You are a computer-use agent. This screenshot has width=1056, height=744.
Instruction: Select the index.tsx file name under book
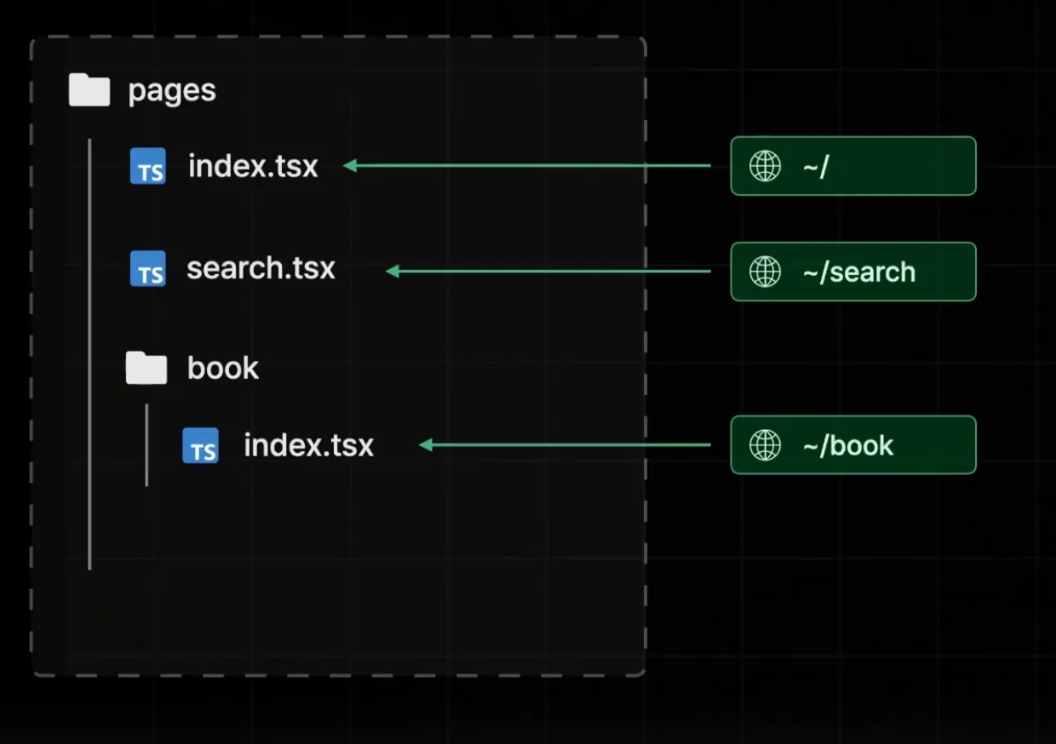coord(308,446)
